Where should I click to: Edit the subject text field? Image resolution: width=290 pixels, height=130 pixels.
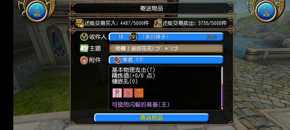166,48
